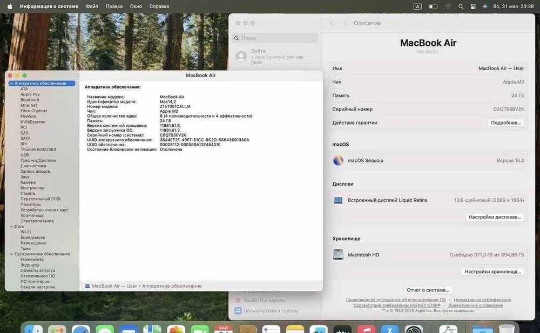Click Версия 15.2 beside macOS Sequoia
The height and width of the screenshot is (333, 540).
pos(510,160)
